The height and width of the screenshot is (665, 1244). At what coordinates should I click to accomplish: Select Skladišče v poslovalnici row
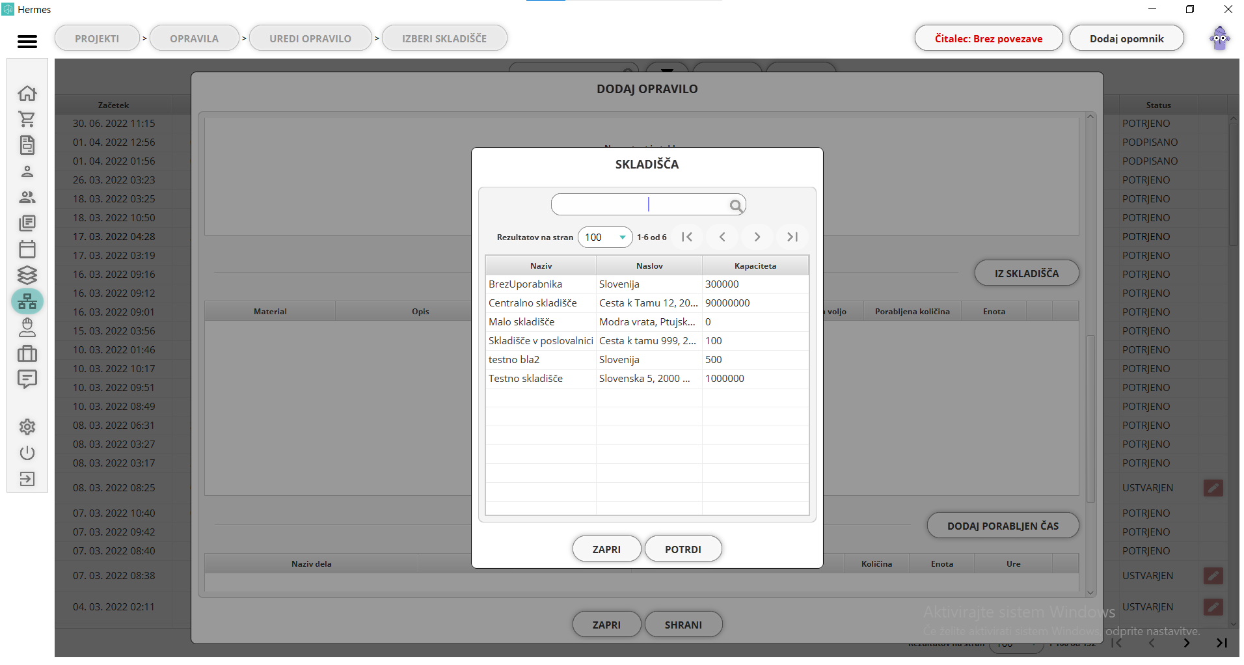pyautogui.click(x=647, y=341)
